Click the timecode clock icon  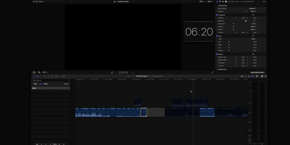(x=112, y=73)
